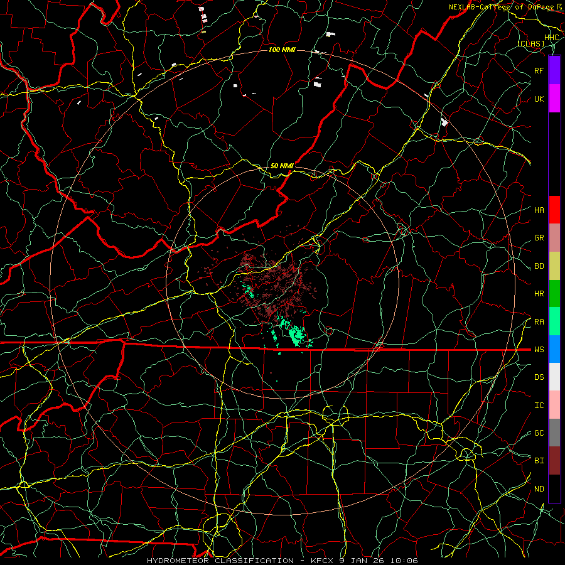The width and height of the screenshot is (565, 565).
Task: Click the HA legend label
Action: pos(539,210)
